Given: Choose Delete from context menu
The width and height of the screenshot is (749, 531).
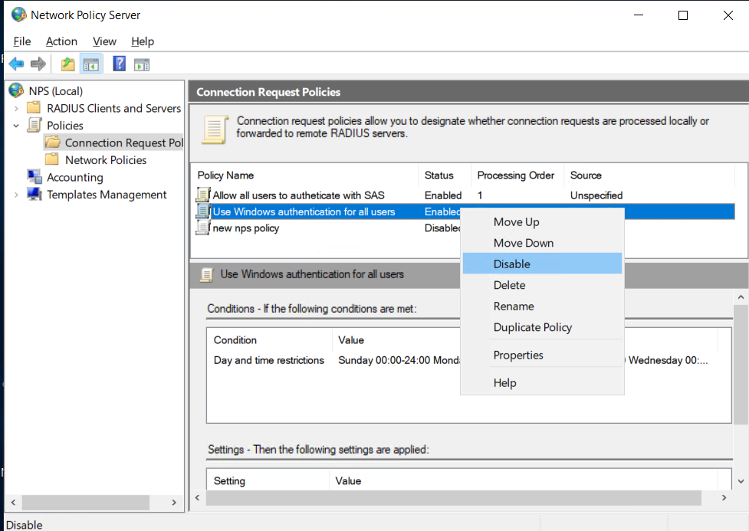Looking at the screenshot, I should click(x=542, y=285).
